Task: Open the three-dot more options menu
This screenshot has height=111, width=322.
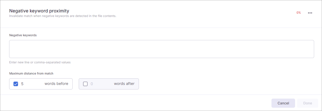Action: click(310, 13)
